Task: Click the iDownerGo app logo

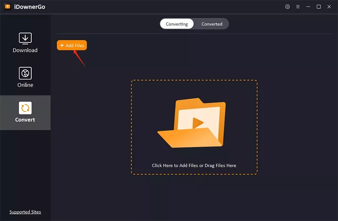Action: (x=7, y=7)
